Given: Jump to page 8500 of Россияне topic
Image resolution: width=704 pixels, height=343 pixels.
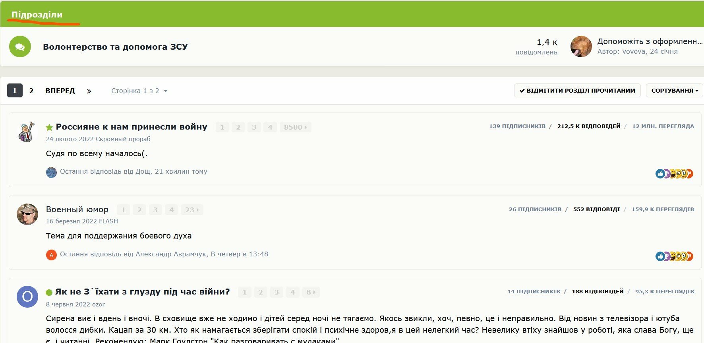Looking at the screenshot, I should point(295,127).
